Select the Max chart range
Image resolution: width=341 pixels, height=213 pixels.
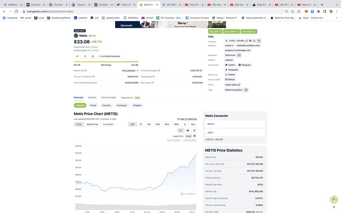tap(193, 124)
